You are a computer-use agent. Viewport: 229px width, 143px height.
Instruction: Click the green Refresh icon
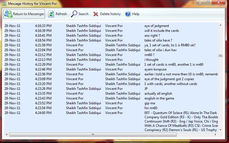[51, 14]
